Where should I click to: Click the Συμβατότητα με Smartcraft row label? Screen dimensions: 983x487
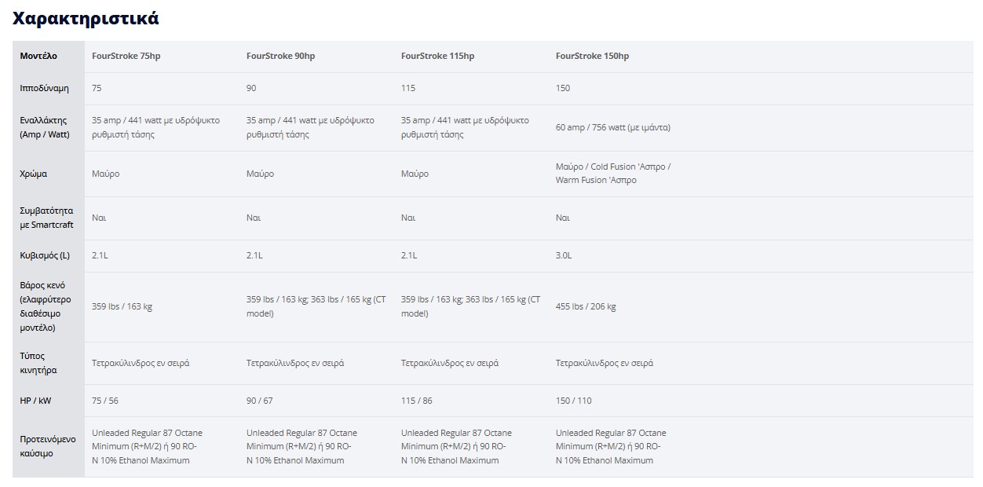coord(47,218)
